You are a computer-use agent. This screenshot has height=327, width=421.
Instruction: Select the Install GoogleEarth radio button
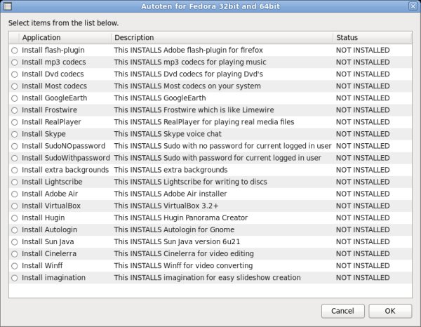[x=15, y=98]
